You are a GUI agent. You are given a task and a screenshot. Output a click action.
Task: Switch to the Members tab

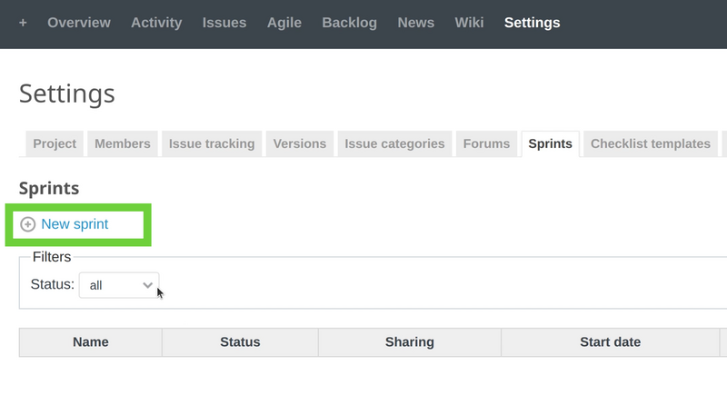click(x=123, y=143)
